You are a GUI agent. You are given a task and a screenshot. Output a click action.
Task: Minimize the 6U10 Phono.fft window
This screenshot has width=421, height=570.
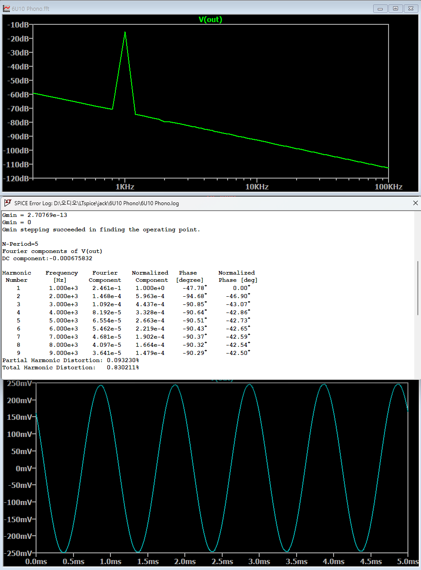coord(381,9)
